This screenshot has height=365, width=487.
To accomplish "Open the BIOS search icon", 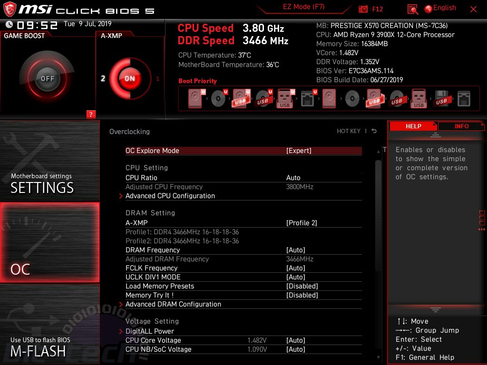I will coord(412,10).
